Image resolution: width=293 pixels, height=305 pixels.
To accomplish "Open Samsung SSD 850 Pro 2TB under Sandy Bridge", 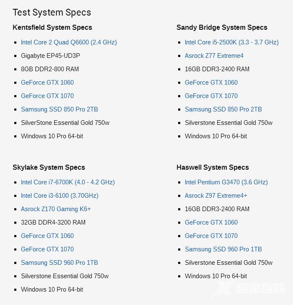I will point(223,109).
